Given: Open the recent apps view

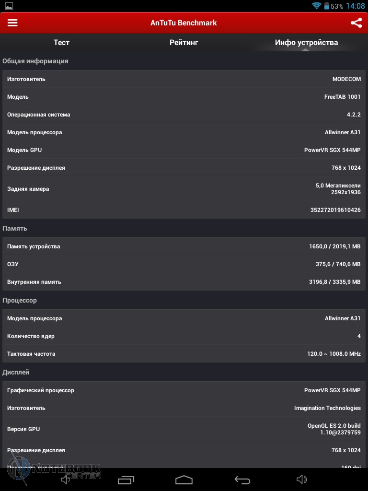Looking at the screenshot, I should (126, 479).
